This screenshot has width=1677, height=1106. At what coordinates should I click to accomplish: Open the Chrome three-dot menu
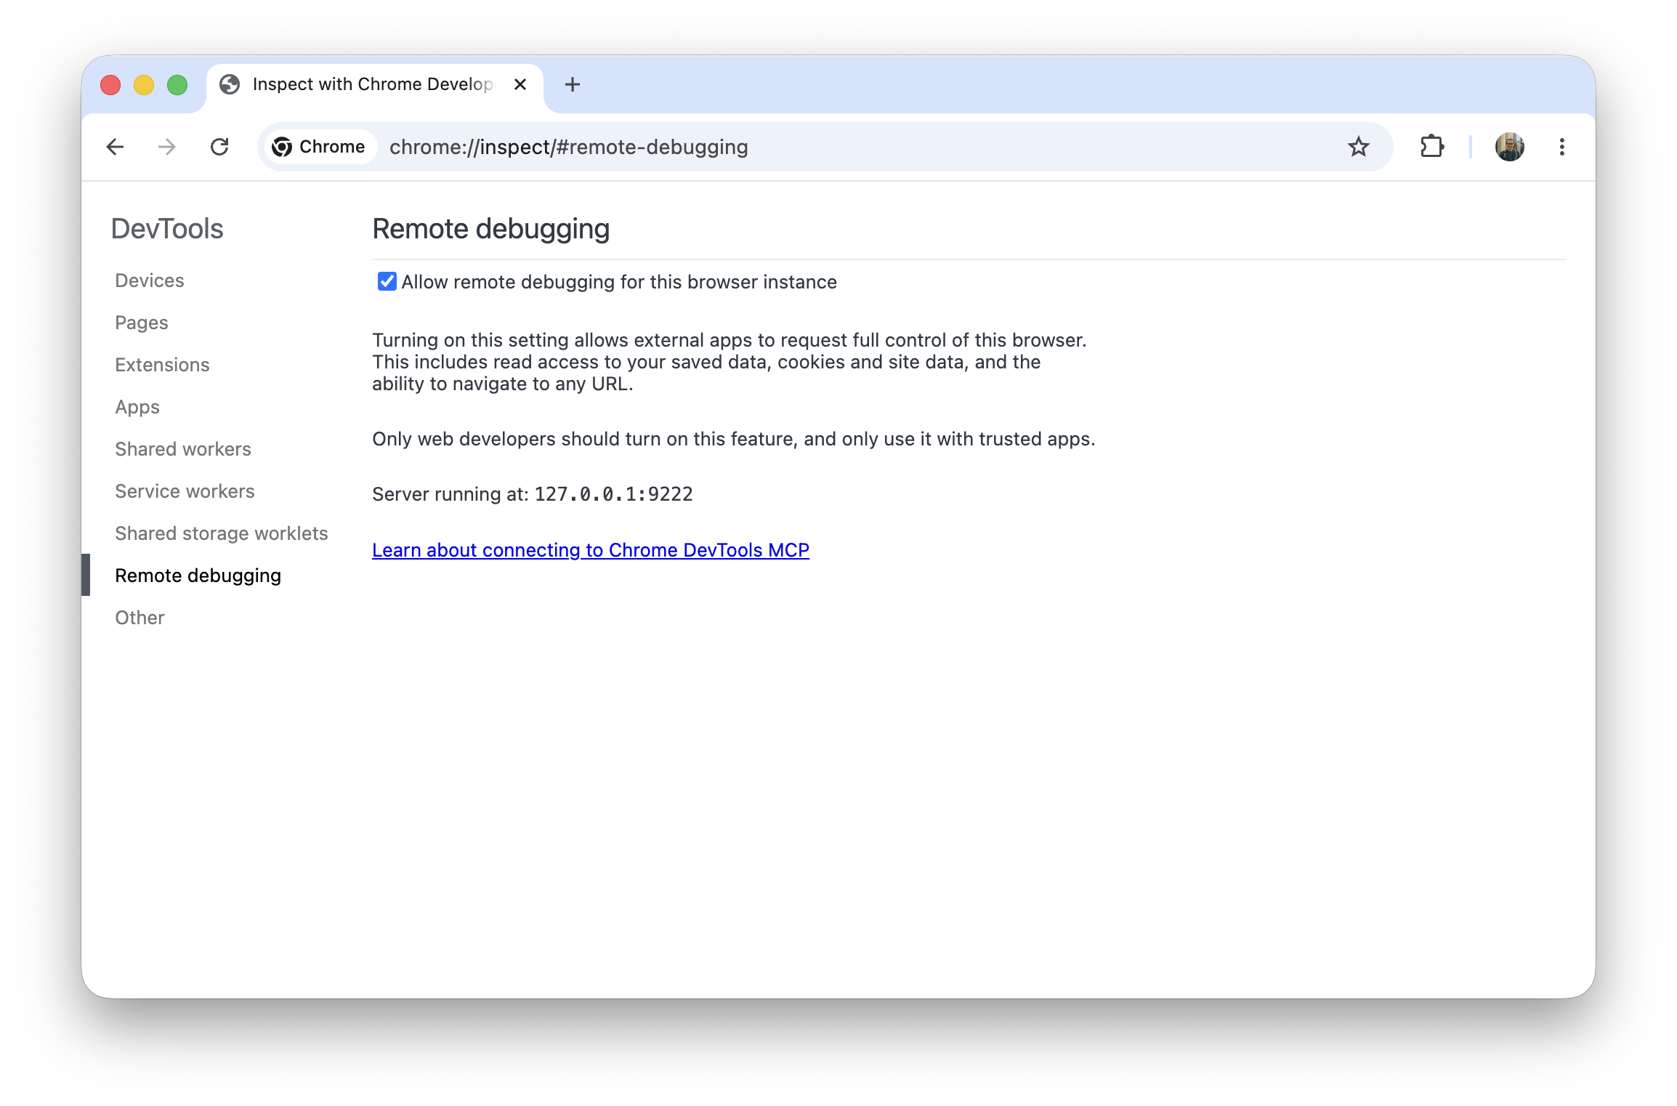click(x=1561, y=147)
